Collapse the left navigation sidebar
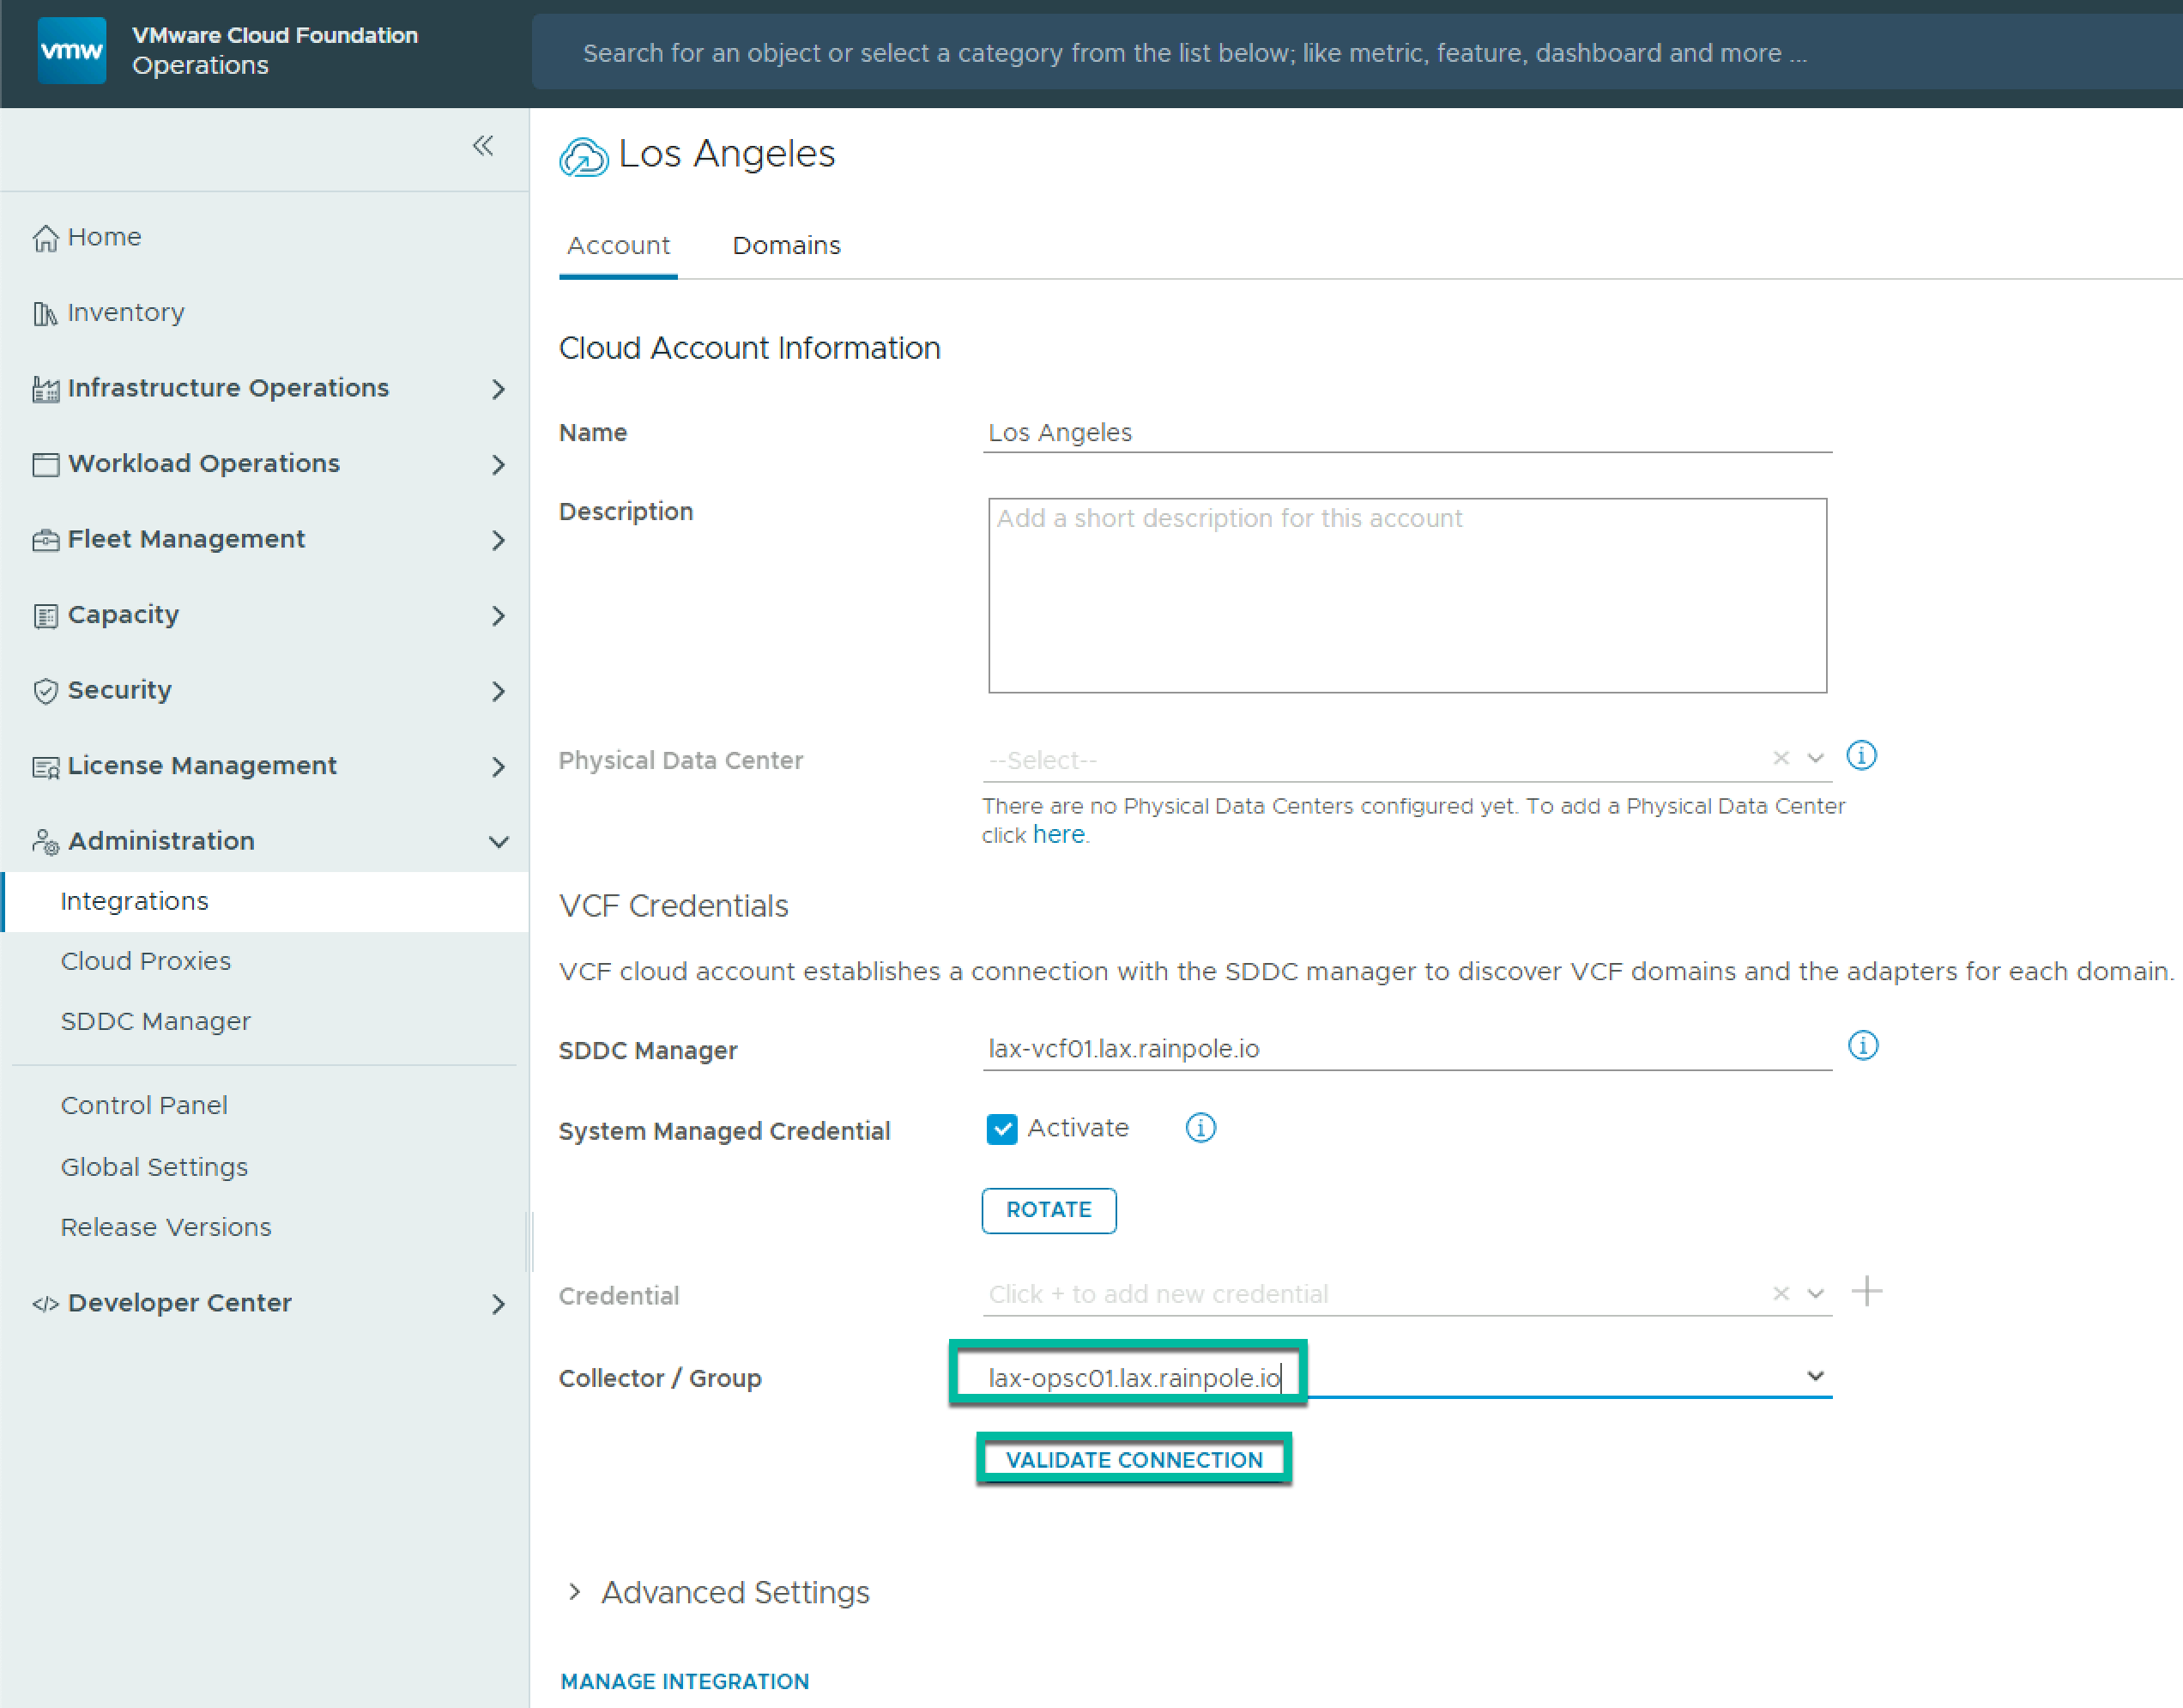Screen dimensions: 2183x1708 (x=483, y=146)
